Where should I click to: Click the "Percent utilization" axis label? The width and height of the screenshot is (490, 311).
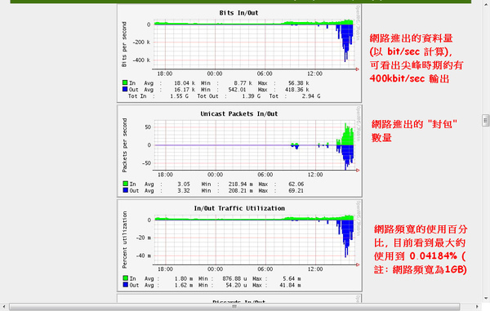click(x=124, y=240)
